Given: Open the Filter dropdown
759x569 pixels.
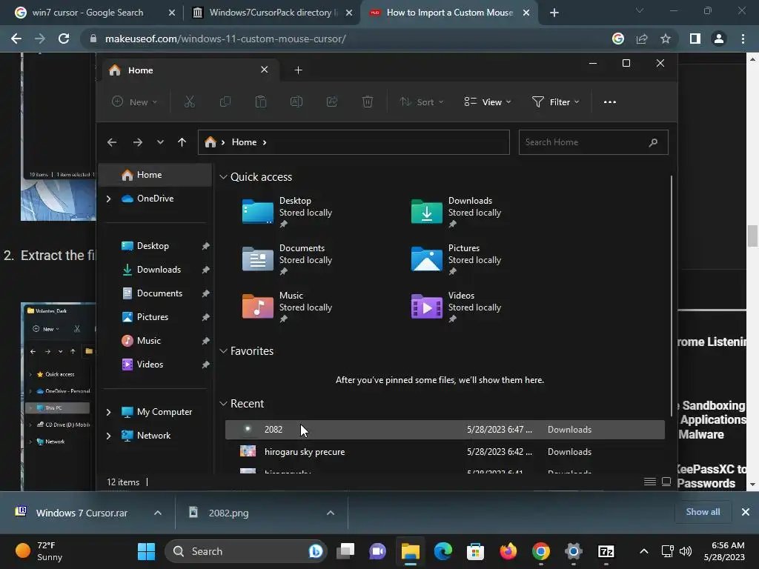Looking at the screenshot, I should [556, 102].
